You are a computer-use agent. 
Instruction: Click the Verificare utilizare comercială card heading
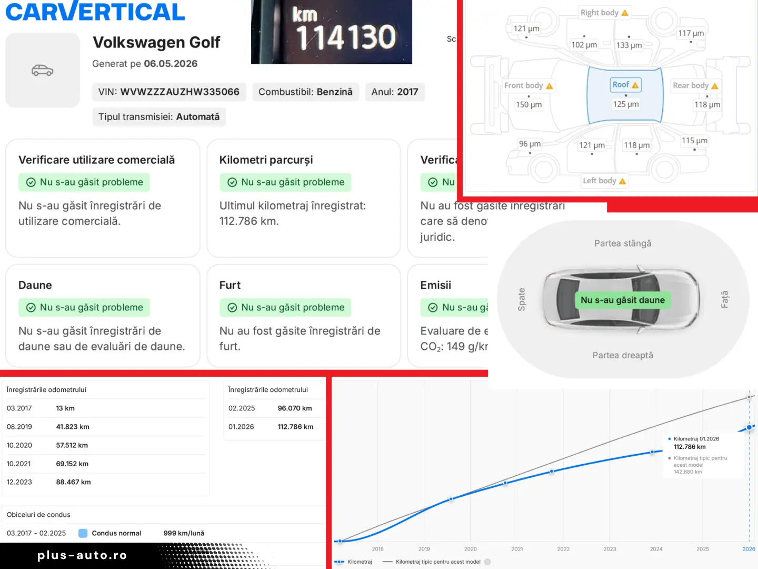pyautogui.click(x=96, y=160)
